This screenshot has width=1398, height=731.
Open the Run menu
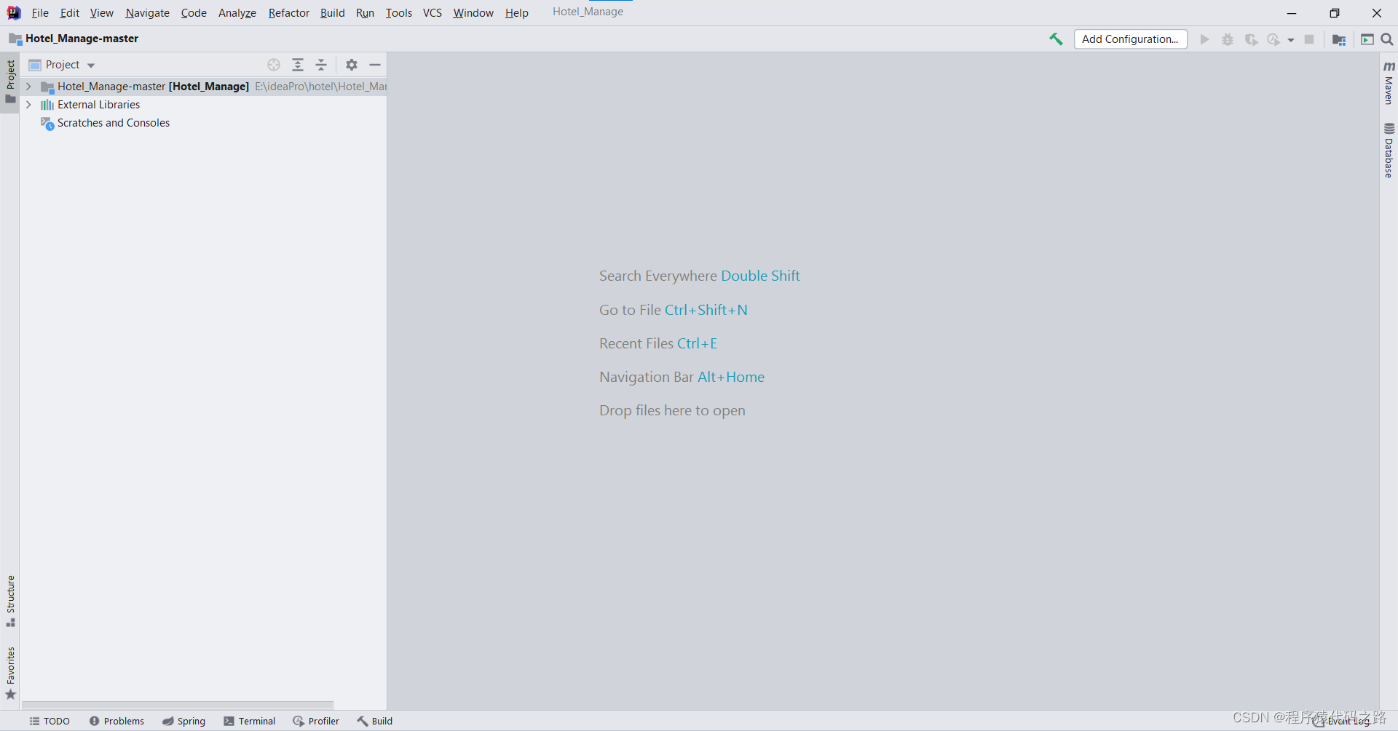(365, 13)
